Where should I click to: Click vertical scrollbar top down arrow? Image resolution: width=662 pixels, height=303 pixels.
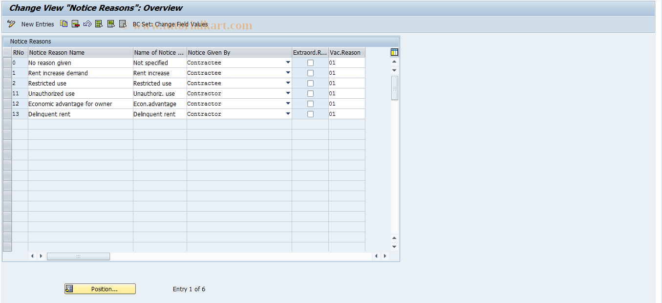pos(394,70)
